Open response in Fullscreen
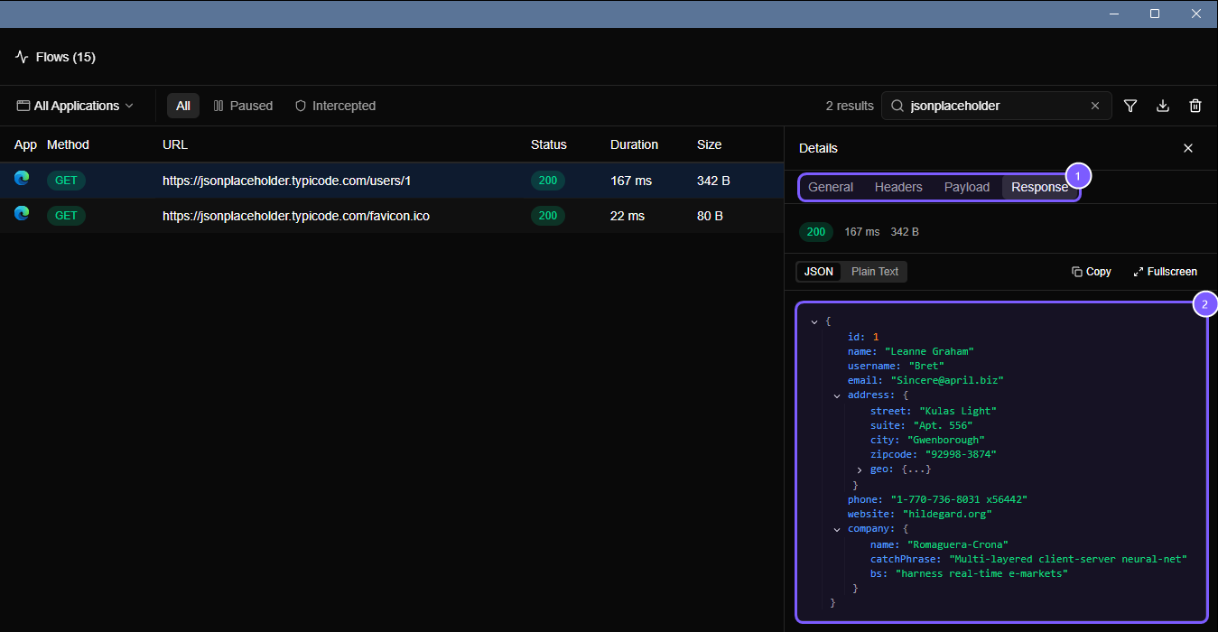Image resolution: width=1218 pixels, height=632 pixels. [1165, 272]
